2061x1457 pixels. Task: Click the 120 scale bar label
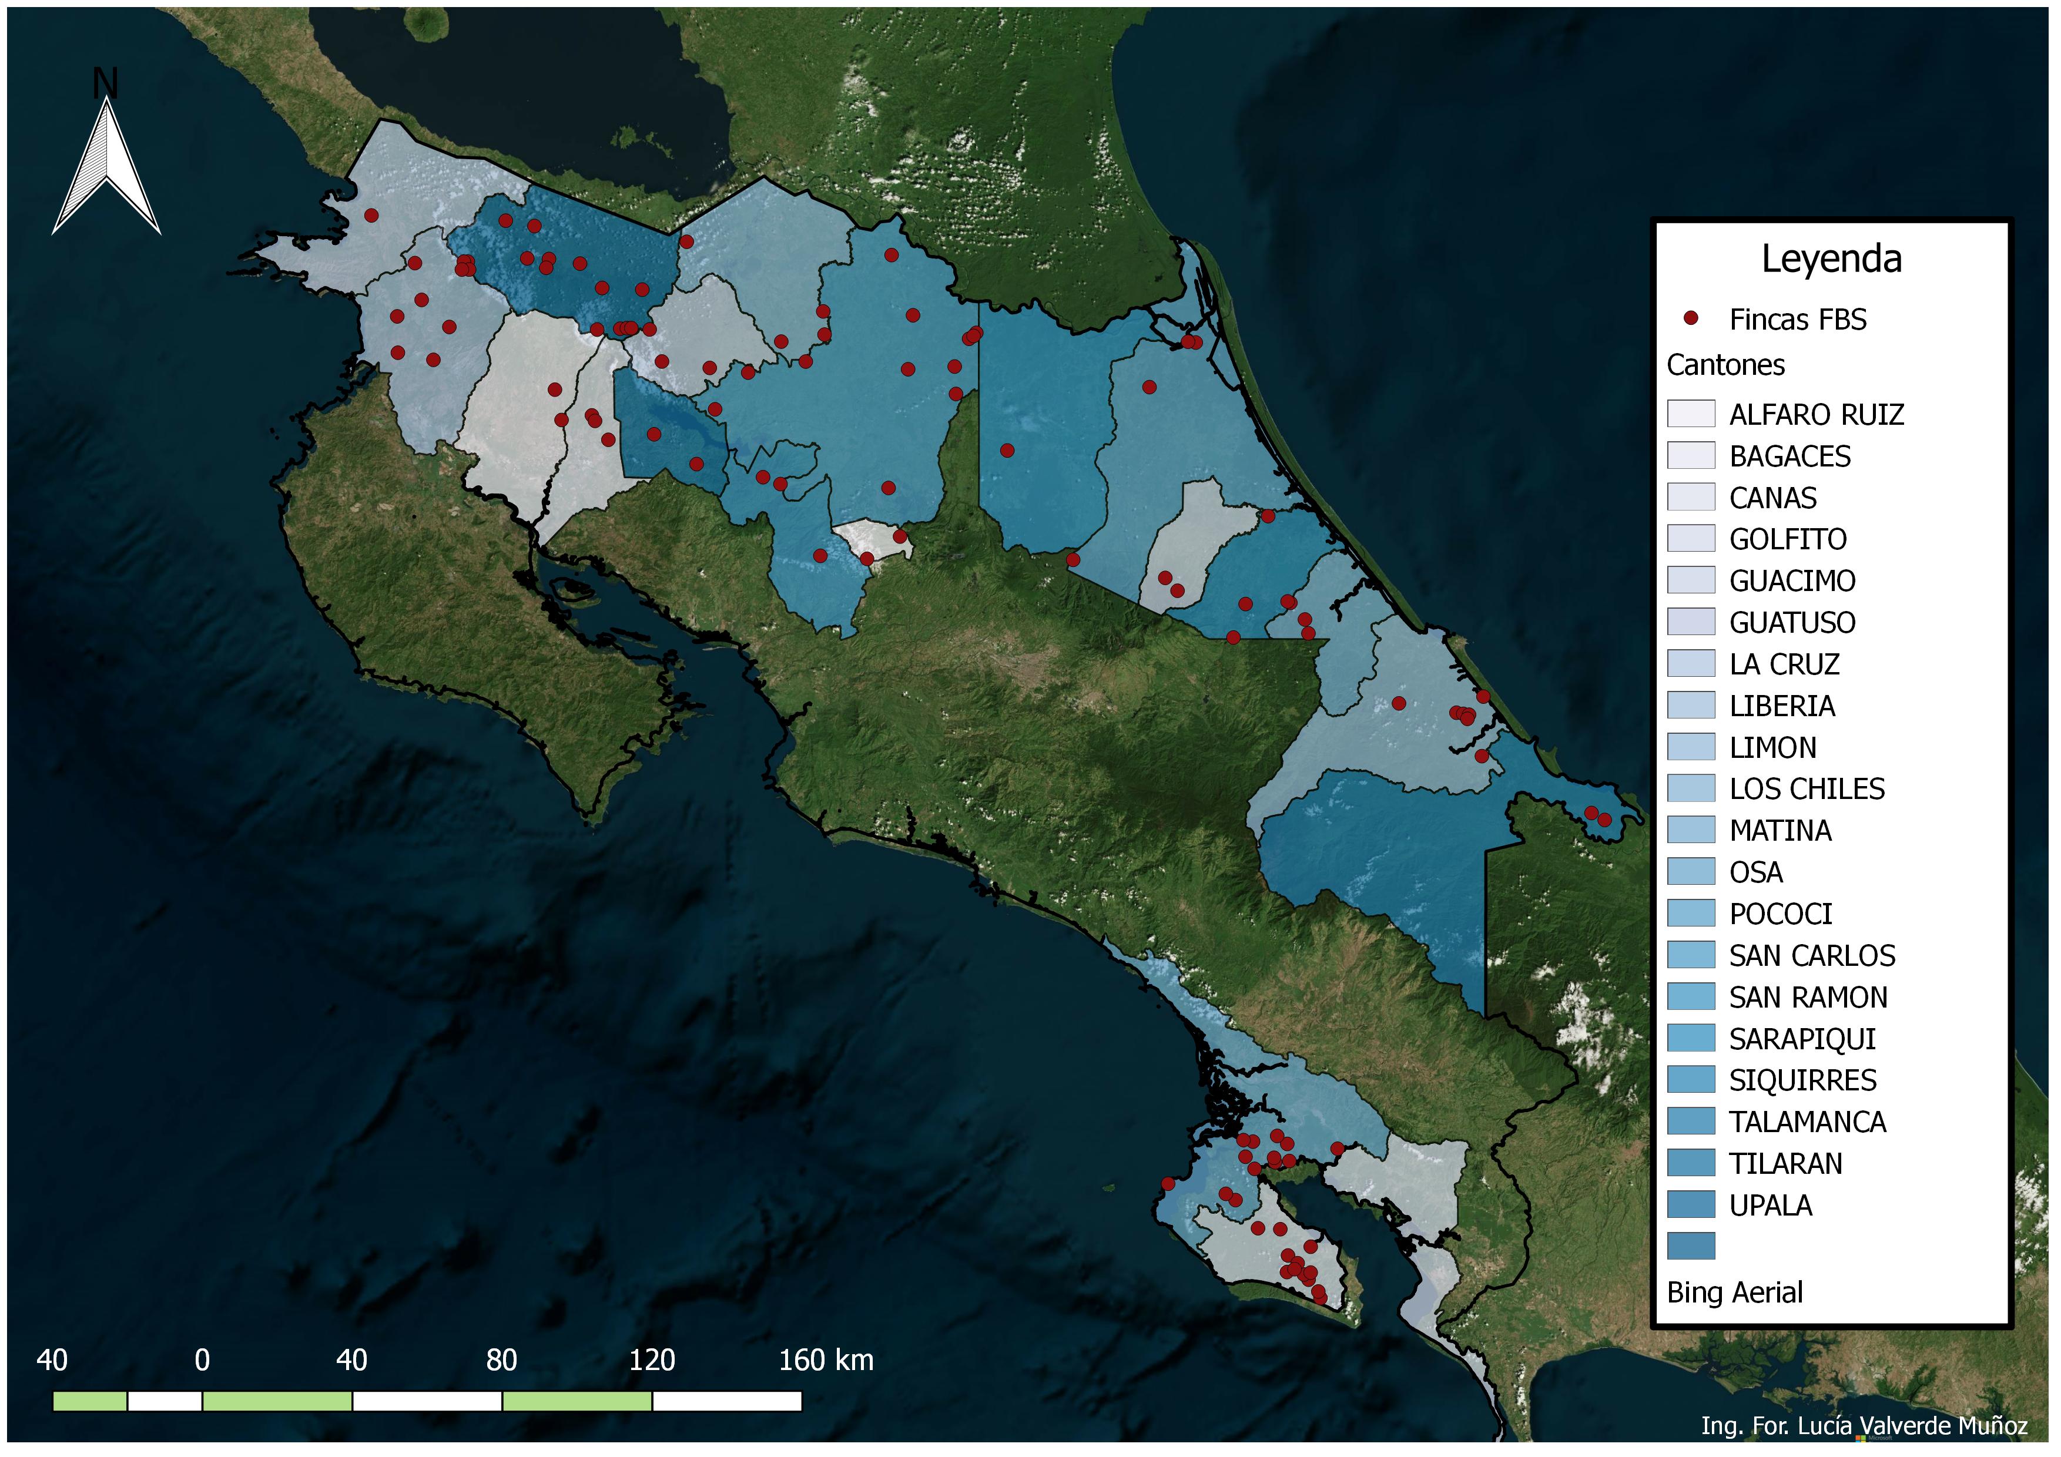(652, 1360)
